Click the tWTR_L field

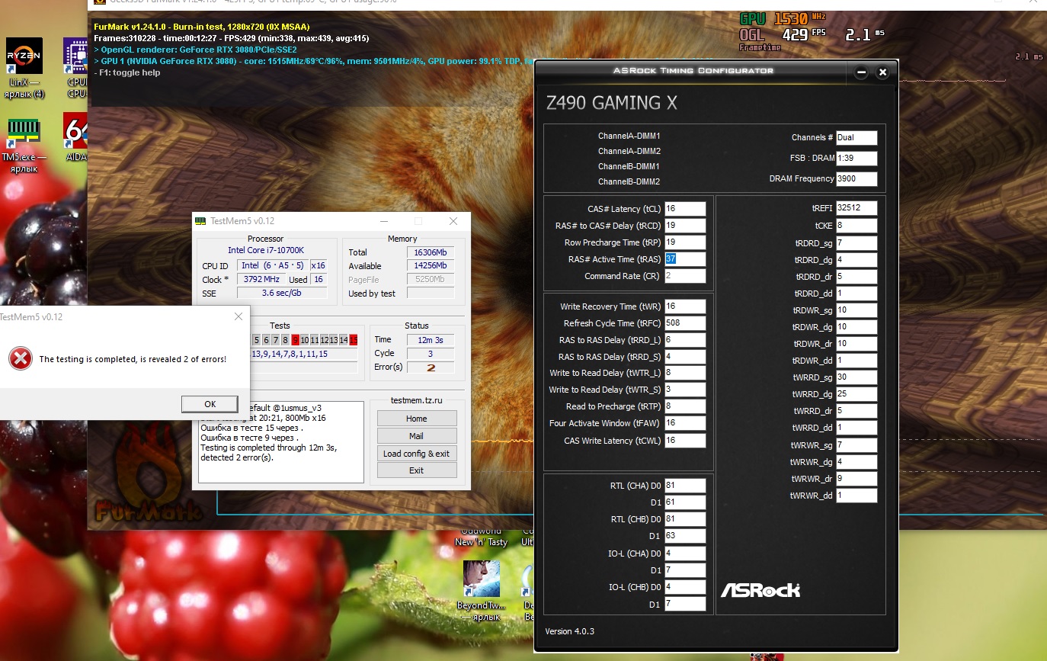[685, 374]
